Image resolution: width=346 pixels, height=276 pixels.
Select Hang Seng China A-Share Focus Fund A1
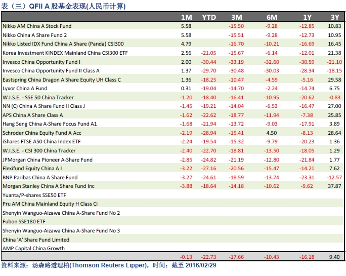coord(50,124)
